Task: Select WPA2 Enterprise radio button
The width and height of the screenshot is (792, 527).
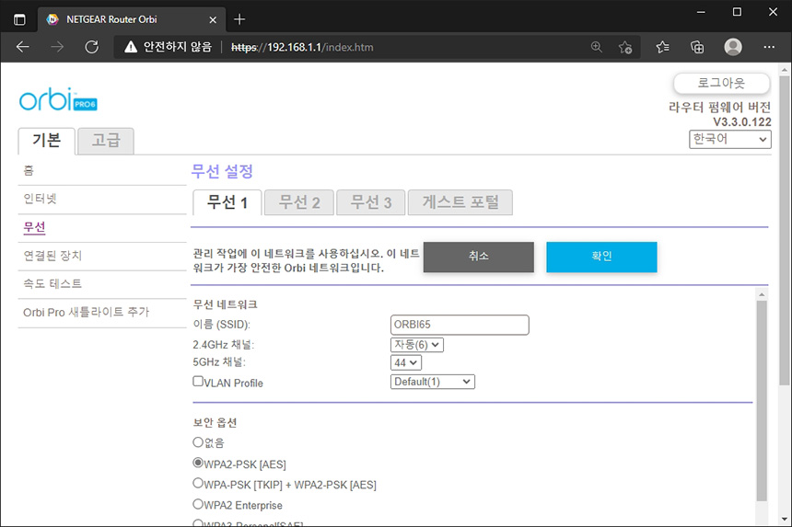Action: (198, 504)
